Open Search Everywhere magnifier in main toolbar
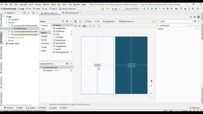Viewport: 203px width, 114px height. coord(198,9)
